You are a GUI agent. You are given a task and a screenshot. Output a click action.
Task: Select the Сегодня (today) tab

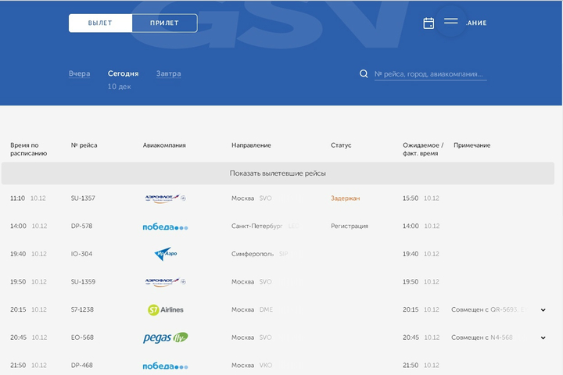123,74
